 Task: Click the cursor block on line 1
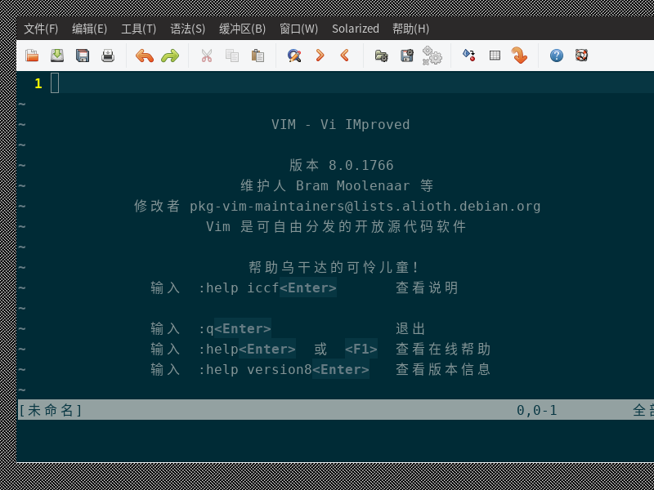pos(55,83)
